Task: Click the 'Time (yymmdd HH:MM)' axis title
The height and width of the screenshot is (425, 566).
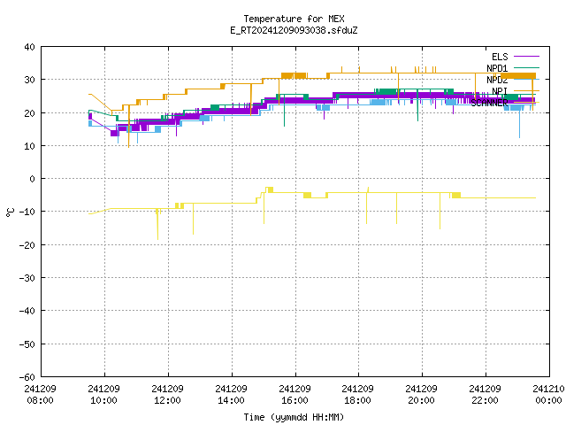Action: point(294,417)
